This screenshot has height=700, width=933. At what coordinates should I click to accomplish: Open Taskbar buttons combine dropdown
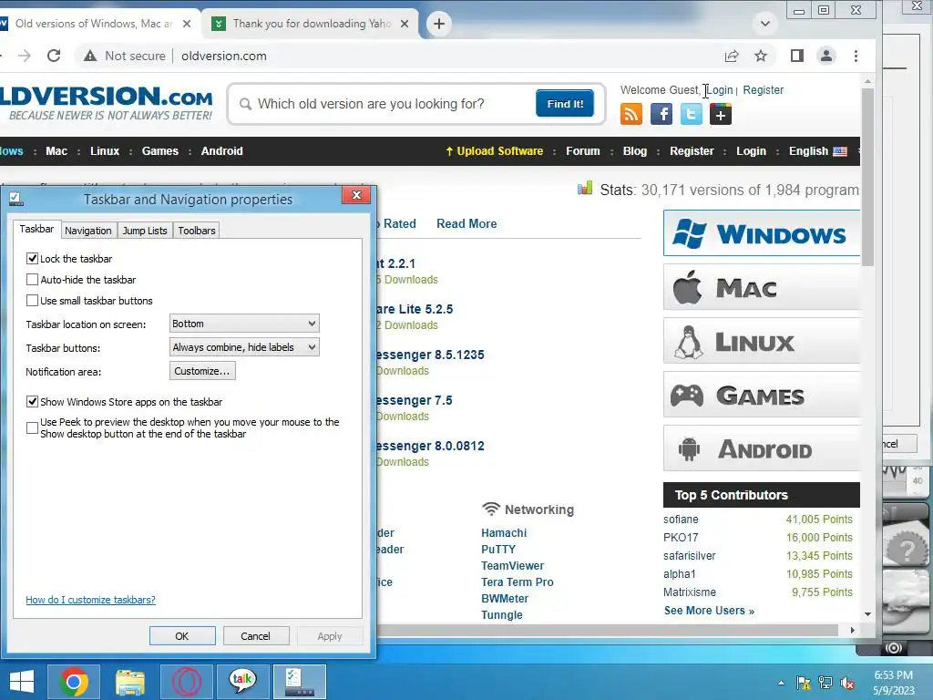[244, 347]
